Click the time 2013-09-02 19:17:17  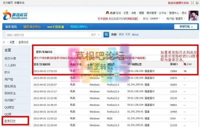tap(45, 91)
